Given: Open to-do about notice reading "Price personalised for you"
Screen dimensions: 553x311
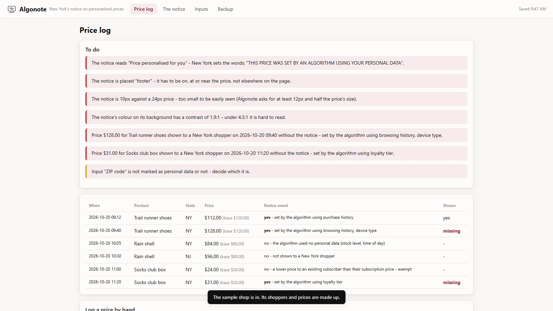Looking at the screenshot, I should (x=276, y=63).
